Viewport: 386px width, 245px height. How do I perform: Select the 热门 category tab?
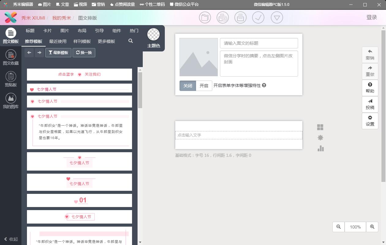pyautogui.click(x=134, y=31)
